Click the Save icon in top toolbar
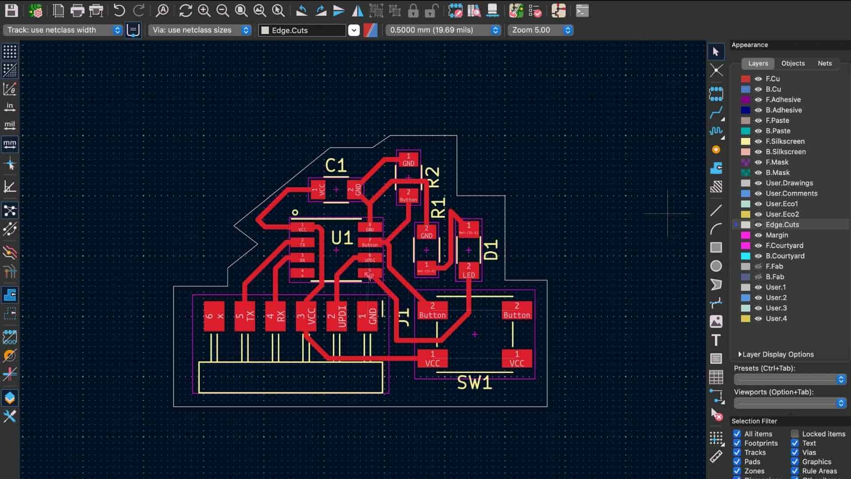Screen dimensions: 851x479 [11, 10]
